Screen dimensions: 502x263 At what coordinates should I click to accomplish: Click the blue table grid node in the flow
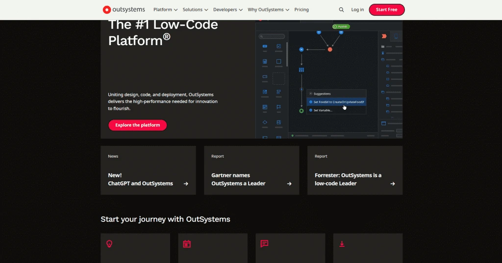pos(301,70)
